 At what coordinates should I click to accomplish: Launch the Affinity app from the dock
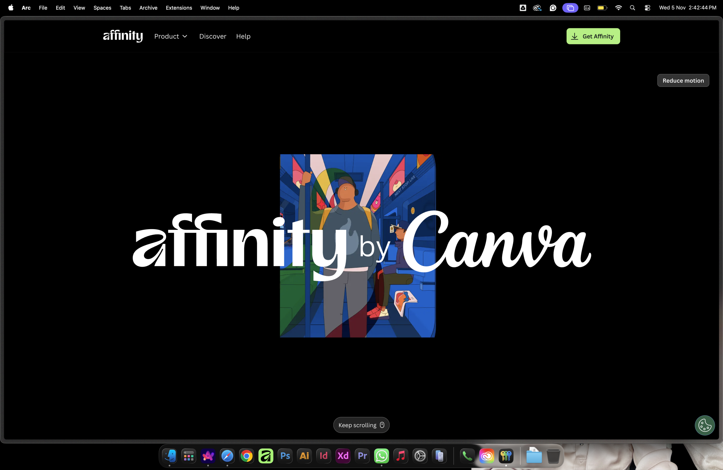pos(266,456)
